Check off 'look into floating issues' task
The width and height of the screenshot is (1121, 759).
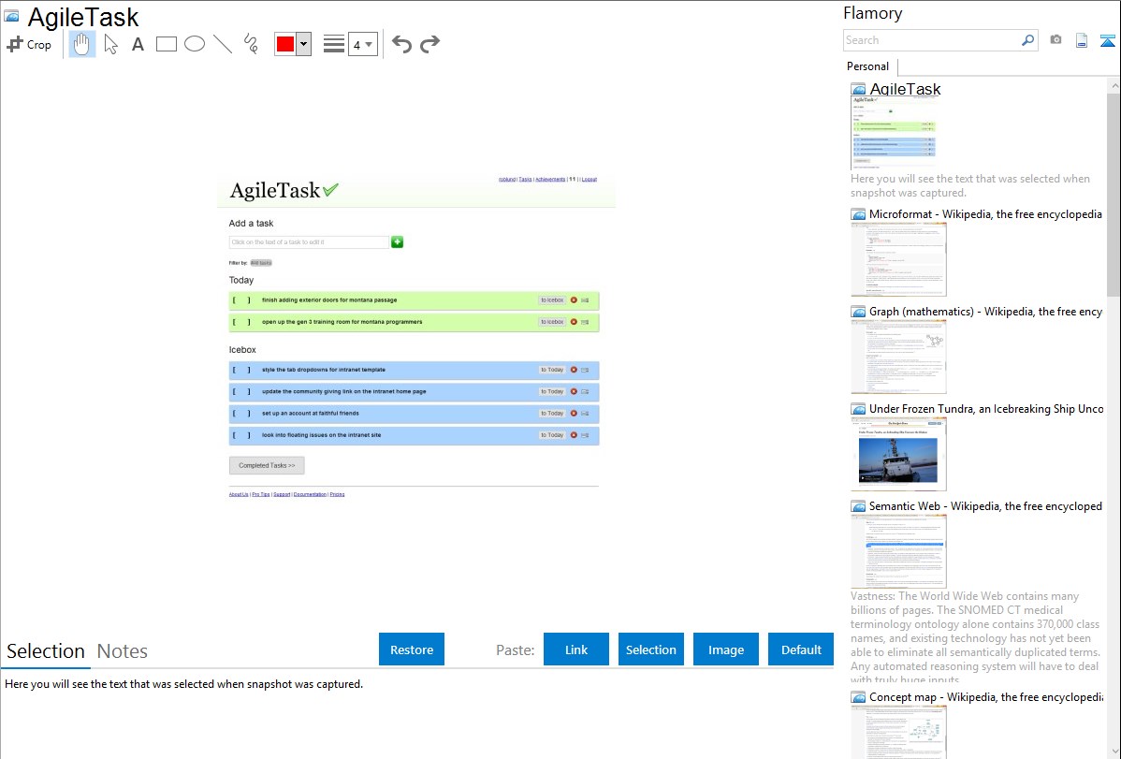coord(240,435)
